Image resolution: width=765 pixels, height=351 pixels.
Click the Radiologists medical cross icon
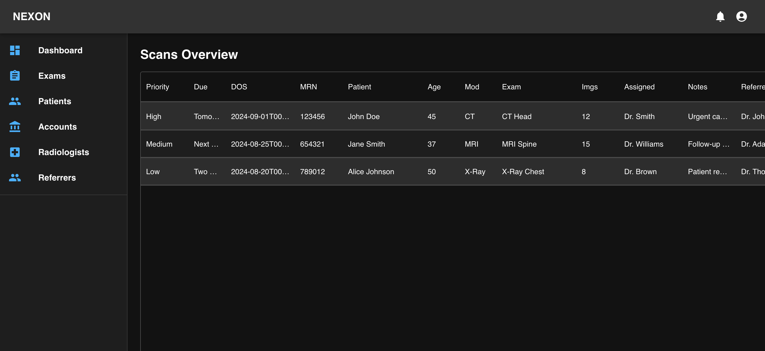coord(15,152)
